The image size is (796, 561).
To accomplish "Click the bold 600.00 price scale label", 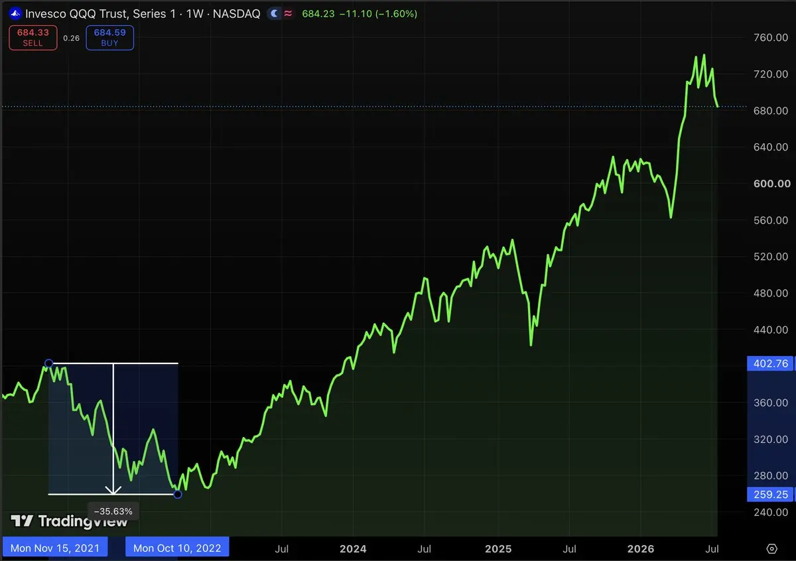I will 773,184.
